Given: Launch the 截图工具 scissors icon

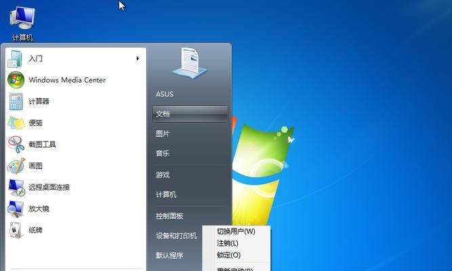Looking at the screenshot, I should (x=16, y=144).
